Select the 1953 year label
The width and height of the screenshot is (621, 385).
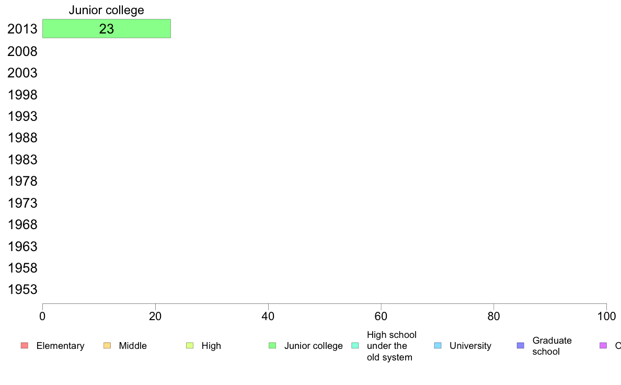[x=22, y=289]
